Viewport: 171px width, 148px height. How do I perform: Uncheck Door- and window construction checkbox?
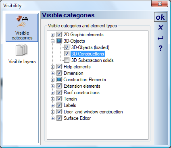point(59,112)
